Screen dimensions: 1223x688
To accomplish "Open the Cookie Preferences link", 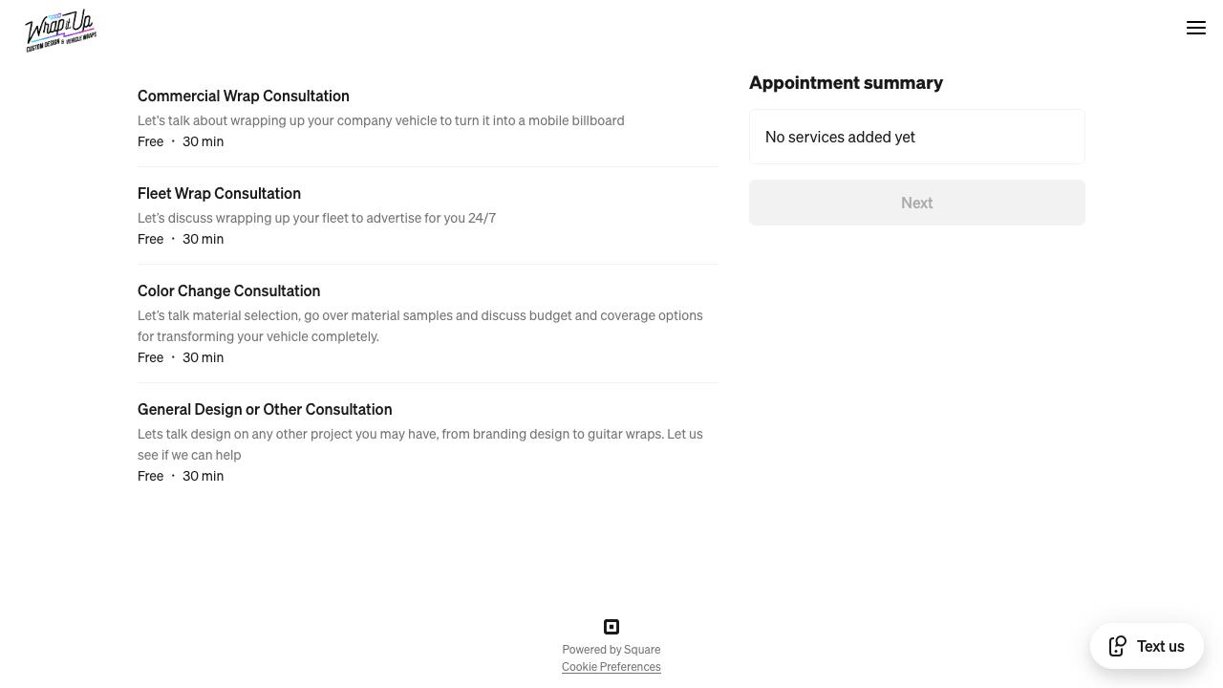I will (x=611, y=667).
